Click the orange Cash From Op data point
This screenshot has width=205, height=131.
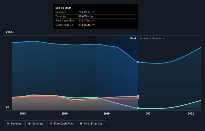click(138, 96)
